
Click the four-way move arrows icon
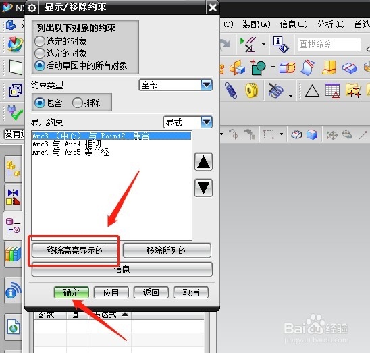tap(332, 135)
